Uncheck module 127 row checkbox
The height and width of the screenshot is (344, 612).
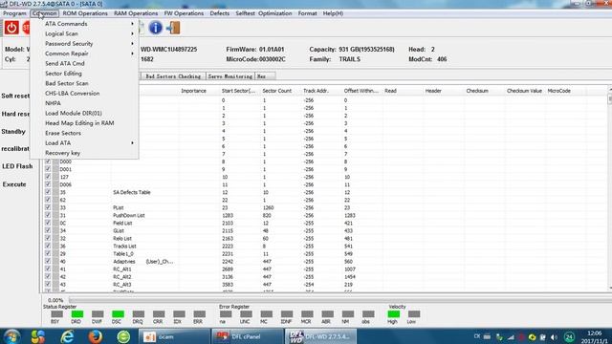pyautogui.click(x=48, y=177)
